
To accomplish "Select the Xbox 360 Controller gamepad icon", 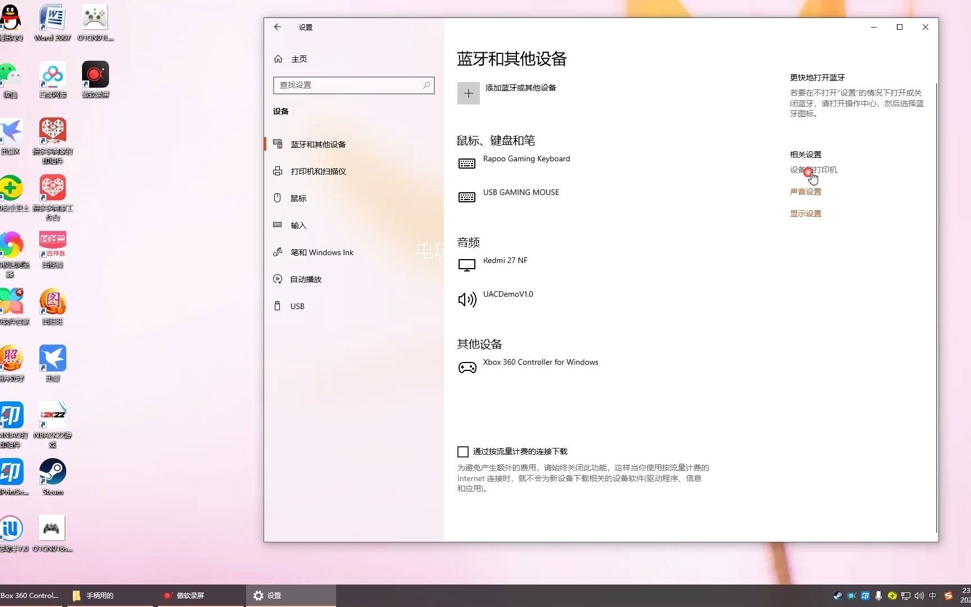I will click(x=467, y=367).
